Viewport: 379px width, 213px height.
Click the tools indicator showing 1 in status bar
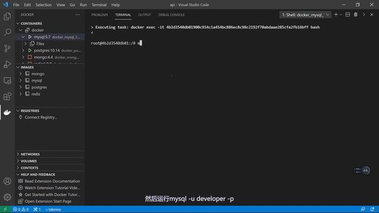point(37,209)
